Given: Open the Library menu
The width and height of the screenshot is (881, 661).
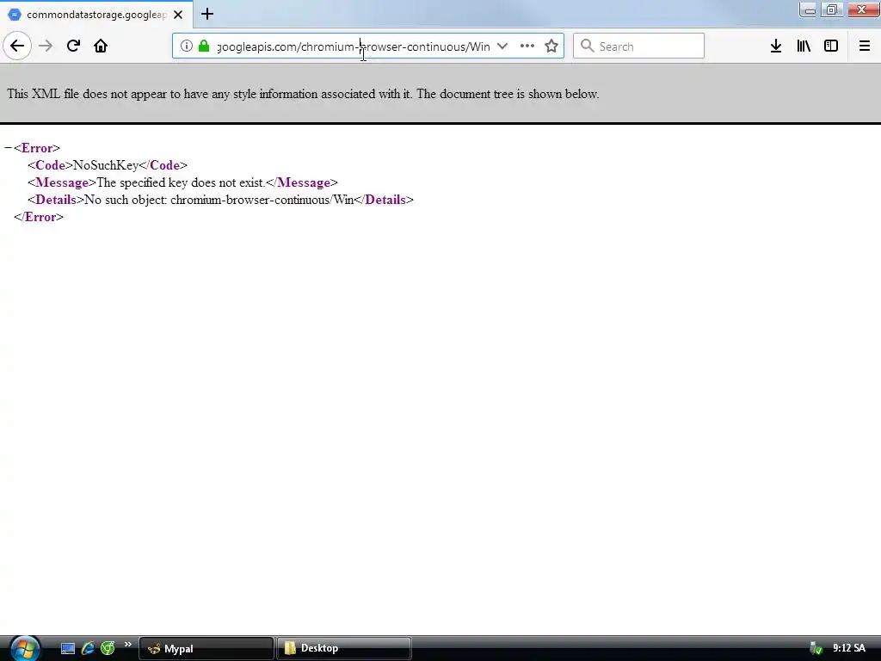Looking at the screenshot, I should click(x=804, y=46).
